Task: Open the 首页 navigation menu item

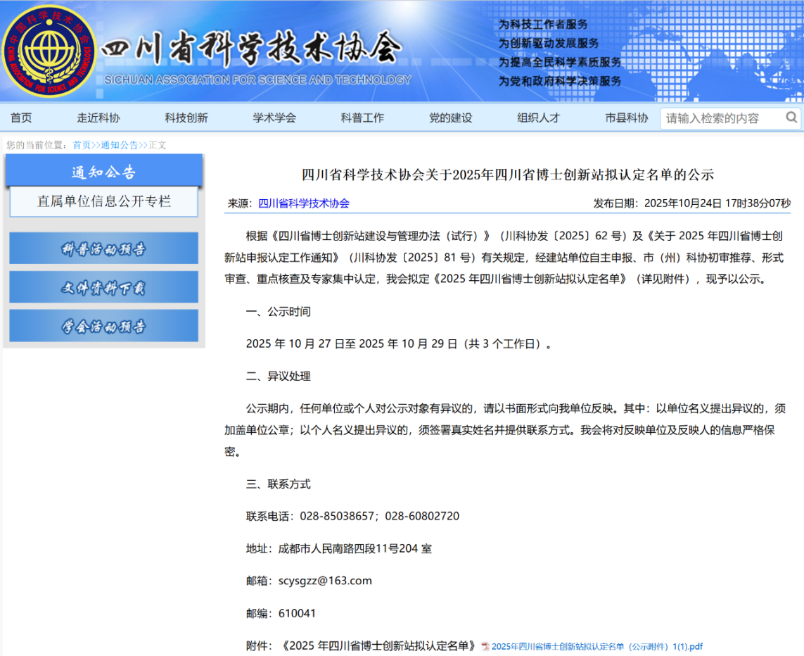Action: [21, 118]
